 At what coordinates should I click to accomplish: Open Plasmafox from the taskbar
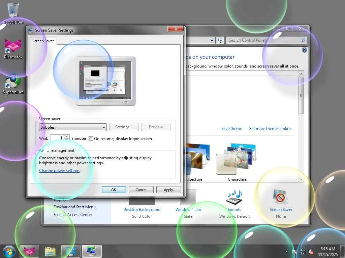pyautogui.click(x=29, y=251)
